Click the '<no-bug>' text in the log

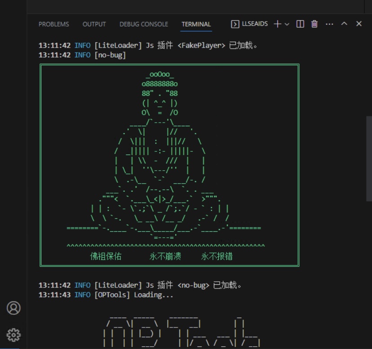click(x=194, y=285)
